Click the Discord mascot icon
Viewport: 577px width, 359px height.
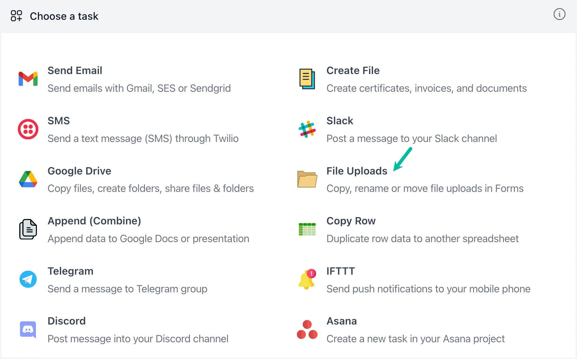coord(28,330)
